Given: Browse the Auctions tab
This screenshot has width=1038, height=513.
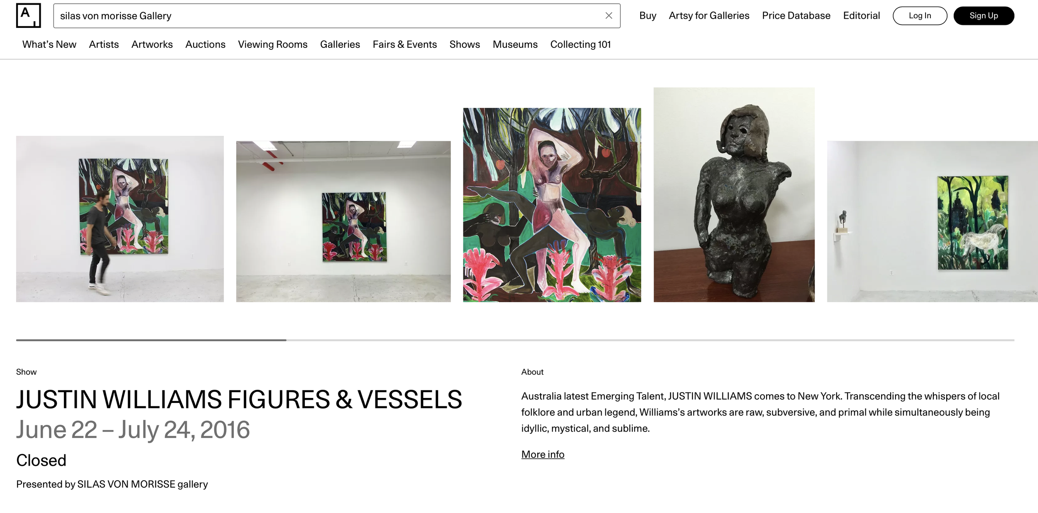Looking at the screenshot, I should click(205, 44).
